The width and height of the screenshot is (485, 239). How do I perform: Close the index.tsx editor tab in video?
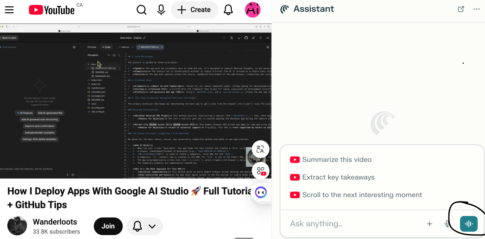click(x=133, y=47)
